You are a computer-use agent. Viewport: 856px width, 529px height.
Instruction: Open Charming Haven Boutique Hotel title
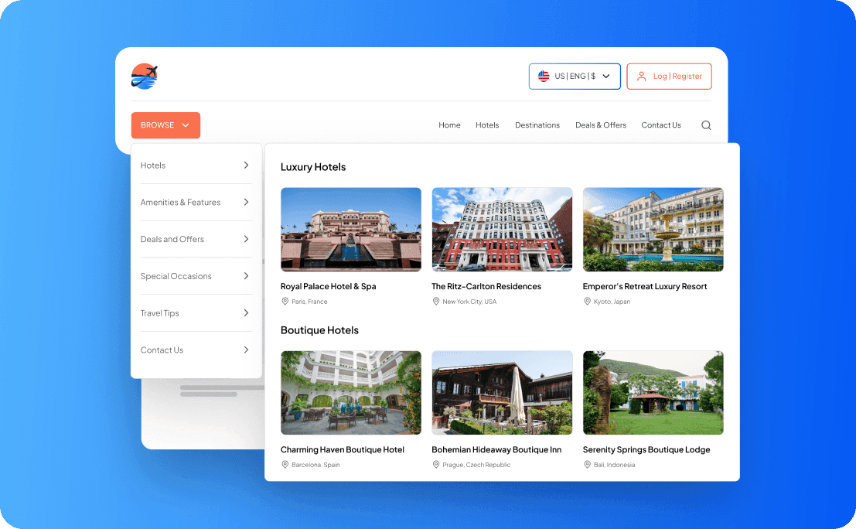coord(343,449)
